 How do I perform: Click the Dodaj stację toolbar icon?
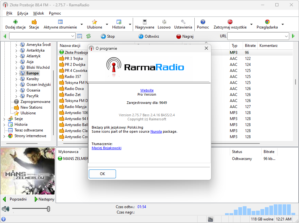(x=15, y=22)
